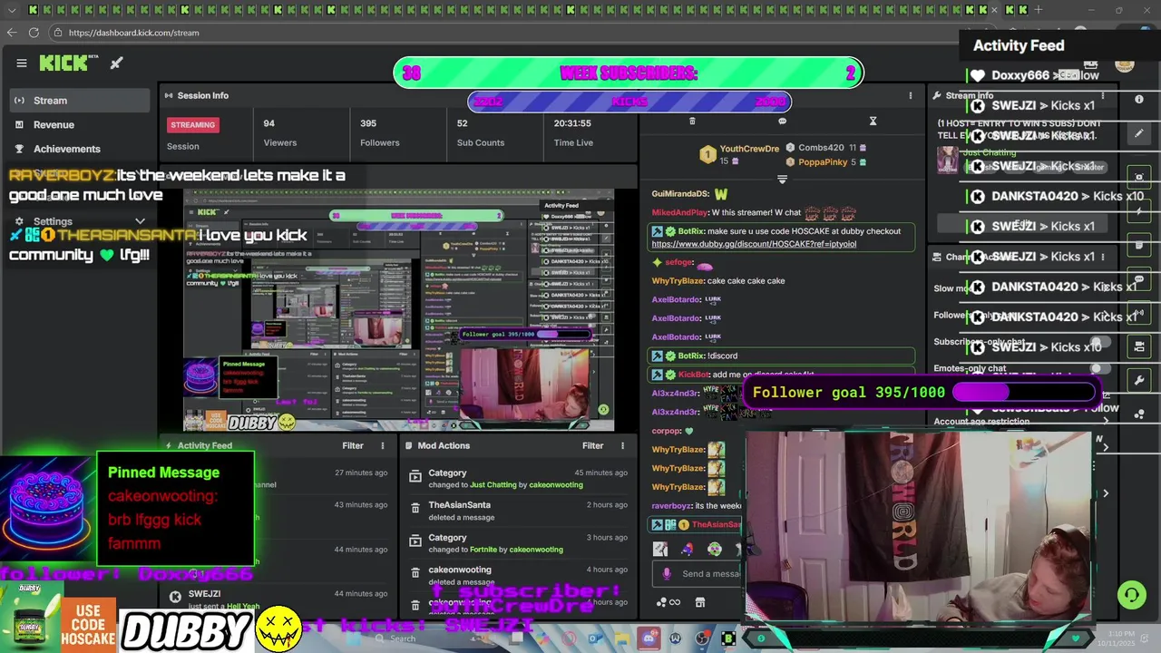1161x653 pixels.
Task: Open the hamburger menu beside KICK logo
Action: click(22, 63)
